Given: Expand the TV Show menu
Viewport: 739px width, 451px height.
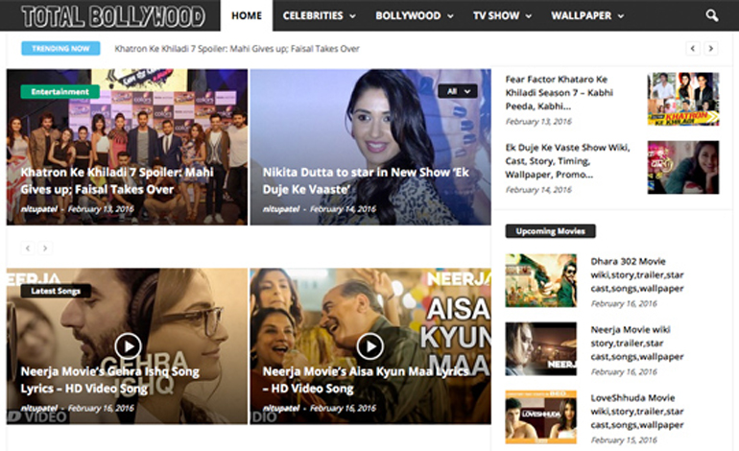Looking at the screenshot, I should tap(502, 15).
